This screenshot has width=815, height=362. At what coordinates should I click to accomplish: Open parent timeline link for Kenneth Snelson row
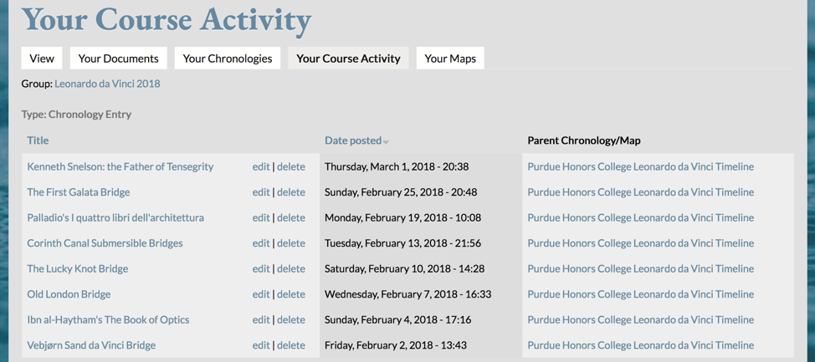point(640,166)
